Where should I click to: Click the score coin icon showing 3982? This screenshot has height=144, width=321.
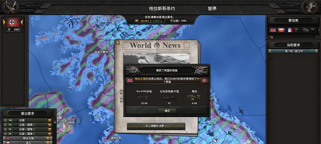point(9,30)
